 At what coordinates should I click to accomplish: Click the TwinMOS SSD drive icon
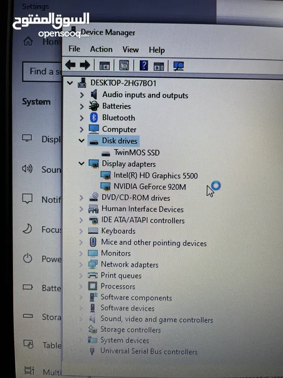(x=106, y=153)
